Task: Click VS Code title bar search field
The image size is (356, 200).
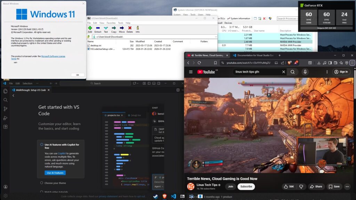Action: (95, 83)
